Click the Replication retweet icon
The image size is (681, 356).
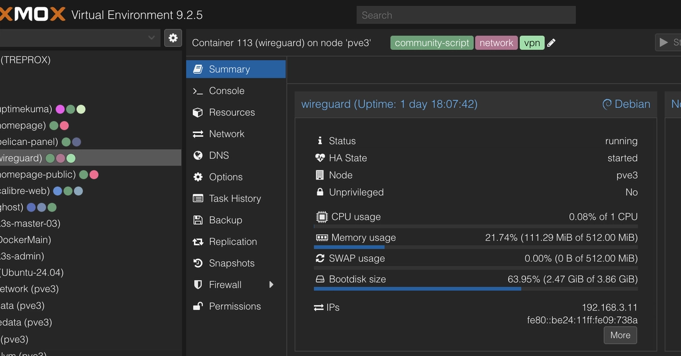tap(198, 242)
